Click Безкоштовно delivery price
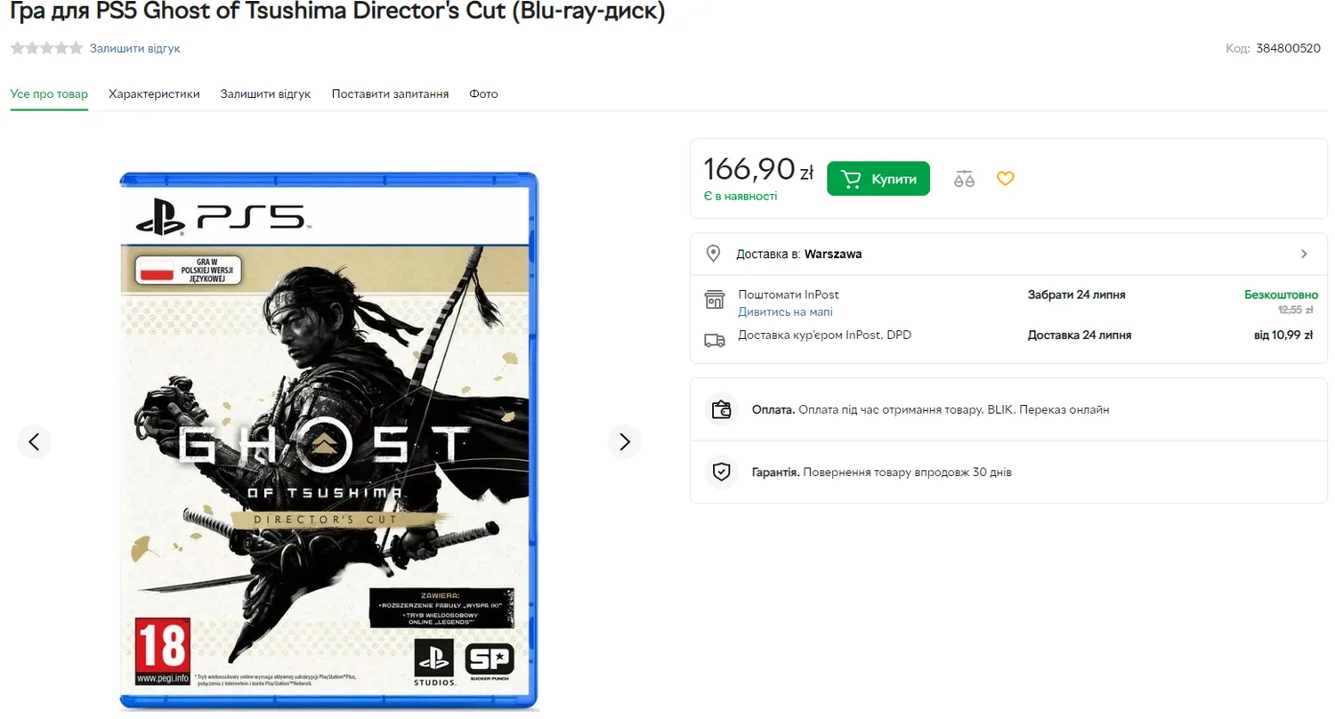 1281,295
